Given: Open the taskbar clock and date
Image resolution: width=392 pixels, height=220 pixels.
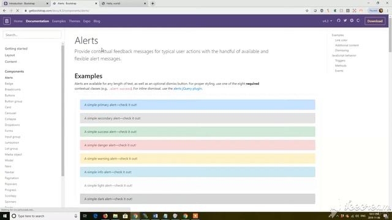Looking at the screenshot, I should click(374, 216).
